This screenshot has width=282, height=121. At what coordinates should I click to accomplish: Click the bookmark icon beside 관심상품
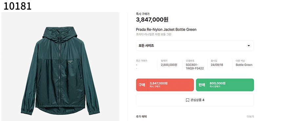coord(188,100)
